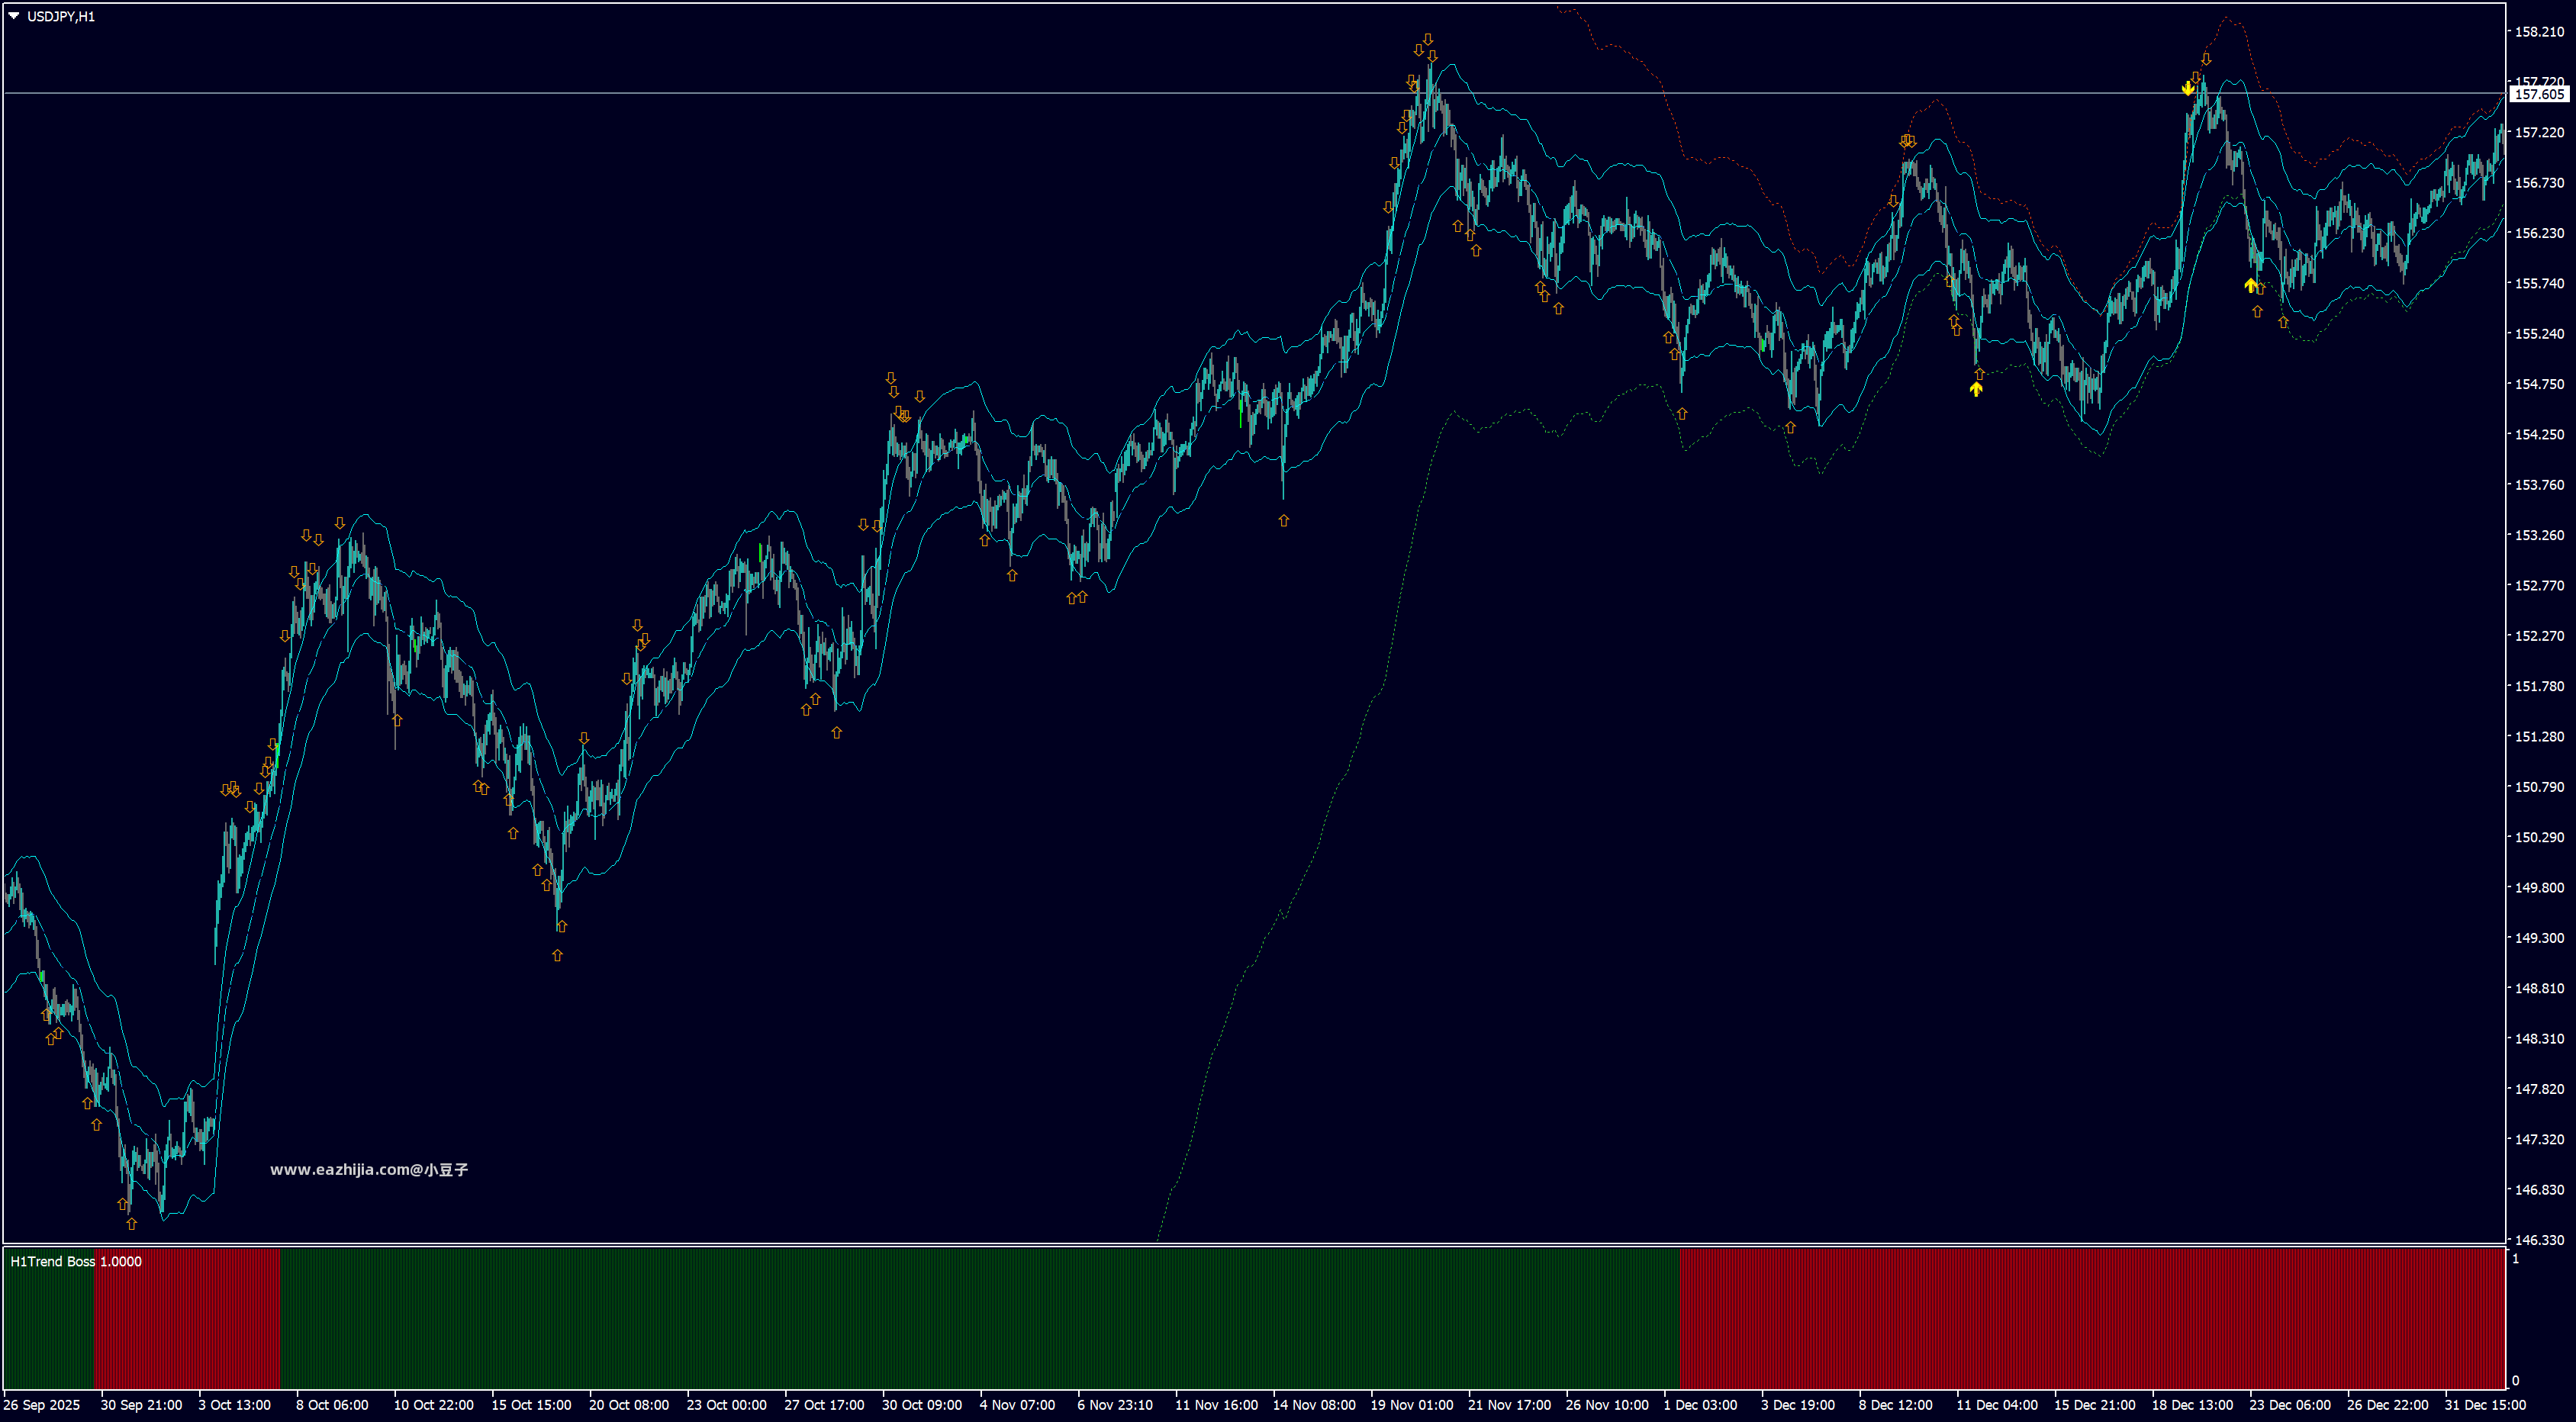Viewport: 2576px width, 1422px height.
Task: Click the 150.790 price scale label
Action: [x=2539, y=787]
